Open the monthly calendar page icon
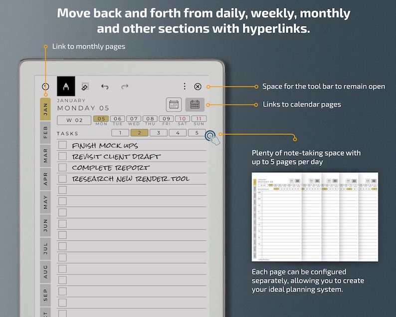Viewport: 396px width, 317px height. pyautogui.click(x=174, y=104)
